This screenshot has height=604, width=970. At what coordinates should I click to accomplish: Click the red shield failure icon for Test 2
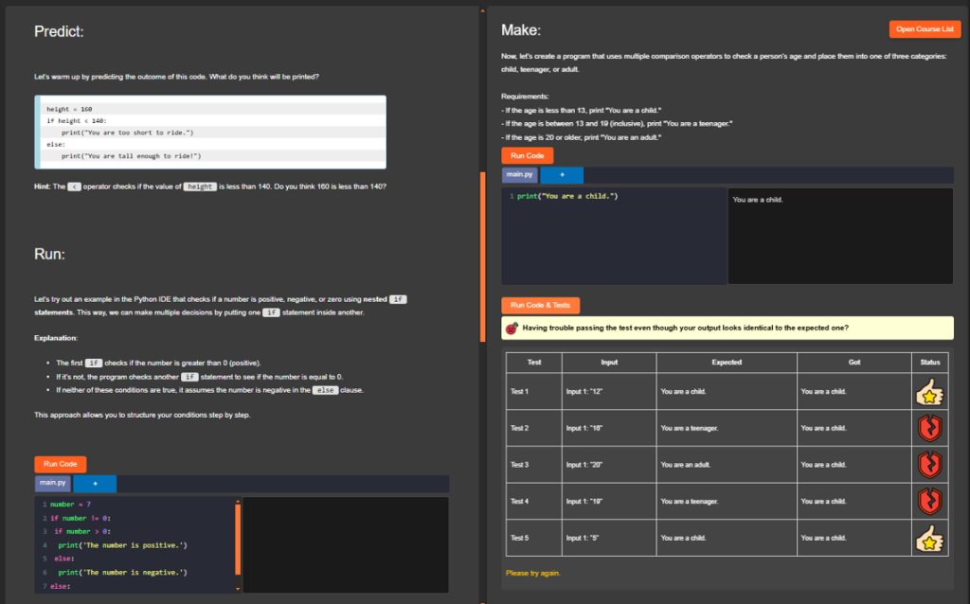coord(929,427)
